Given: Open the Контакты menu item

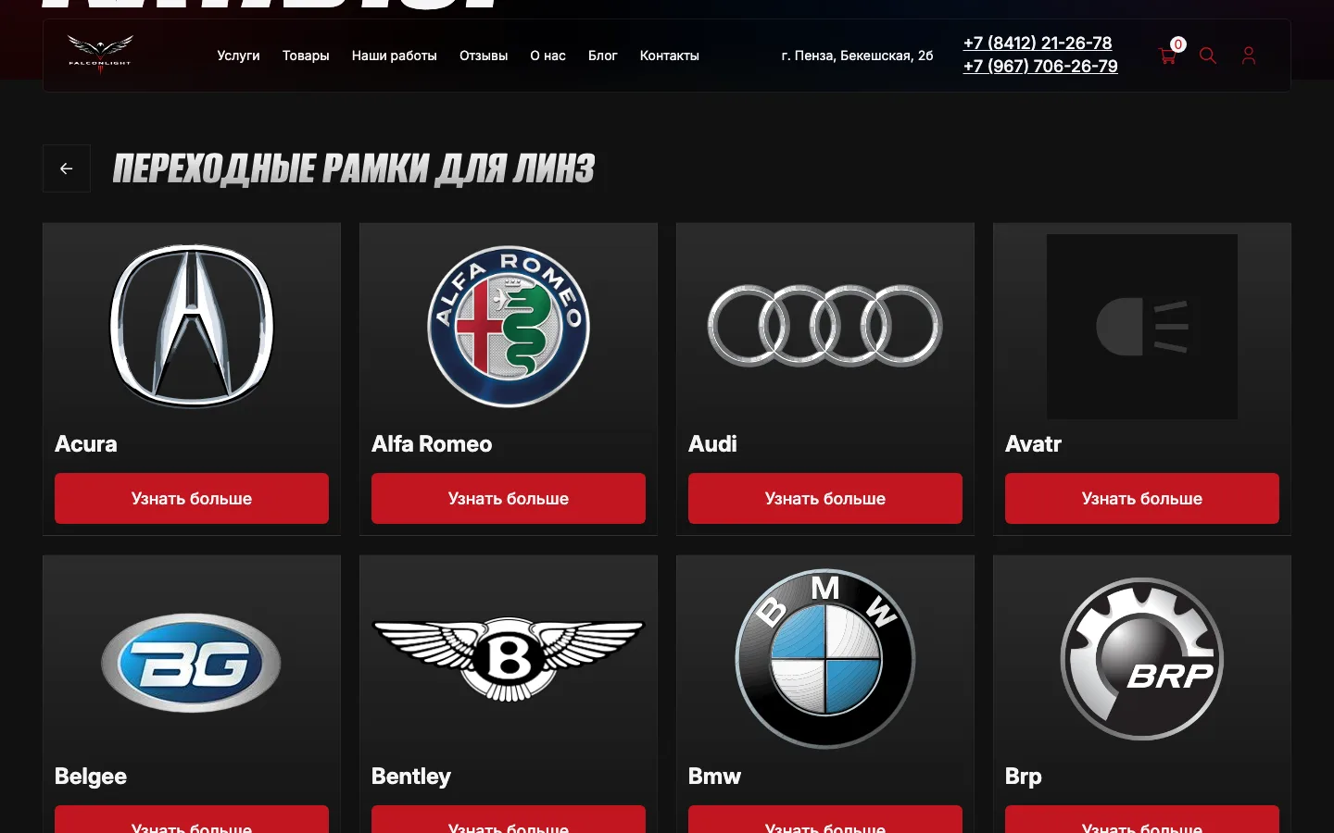Looking at the screenshot, I should (x=670, y=56).
